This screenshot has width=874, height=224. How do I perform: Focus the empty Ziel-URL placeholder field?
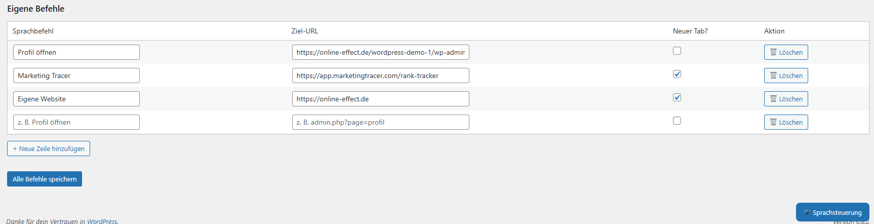coord(380,122)
